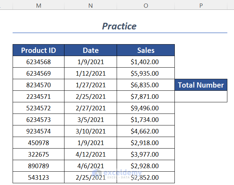Viewport: 234px width, 185px height.
Task: Select date cell 4/12/2021
Action: [x=91, y=154]
